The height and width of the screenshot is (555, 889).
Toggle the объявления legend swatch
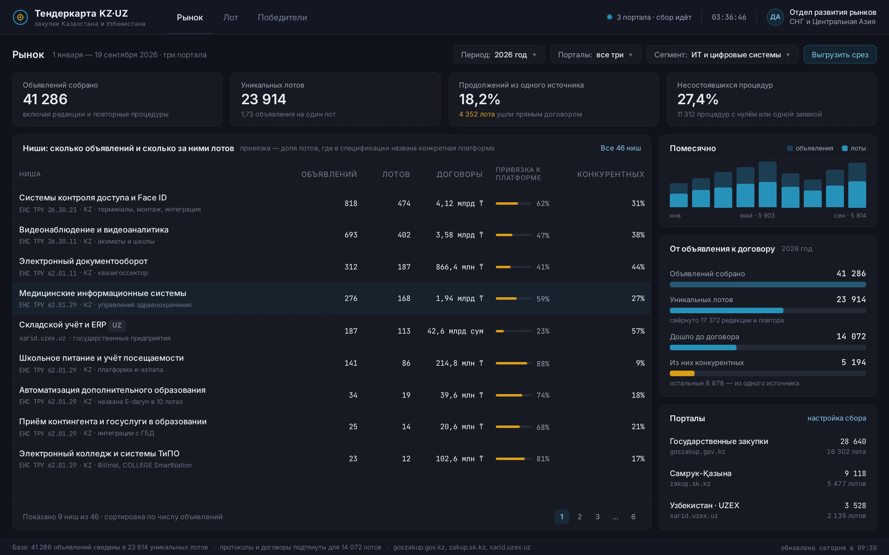790,148
